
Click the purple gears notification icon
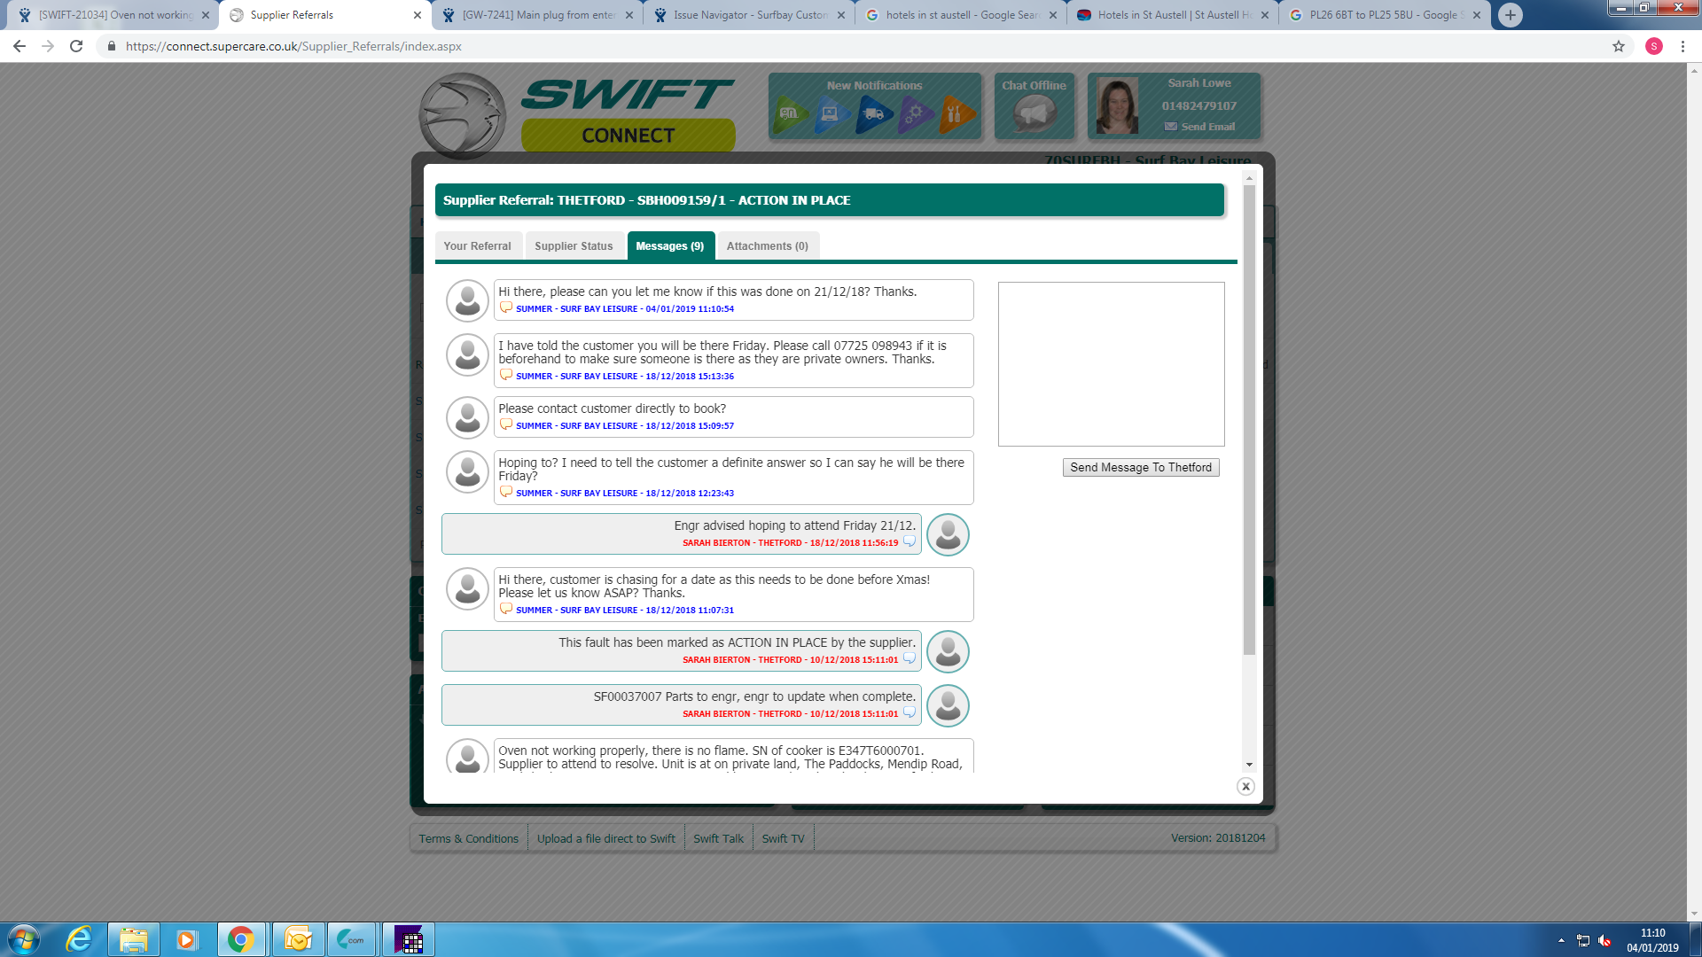click(914, 114)
